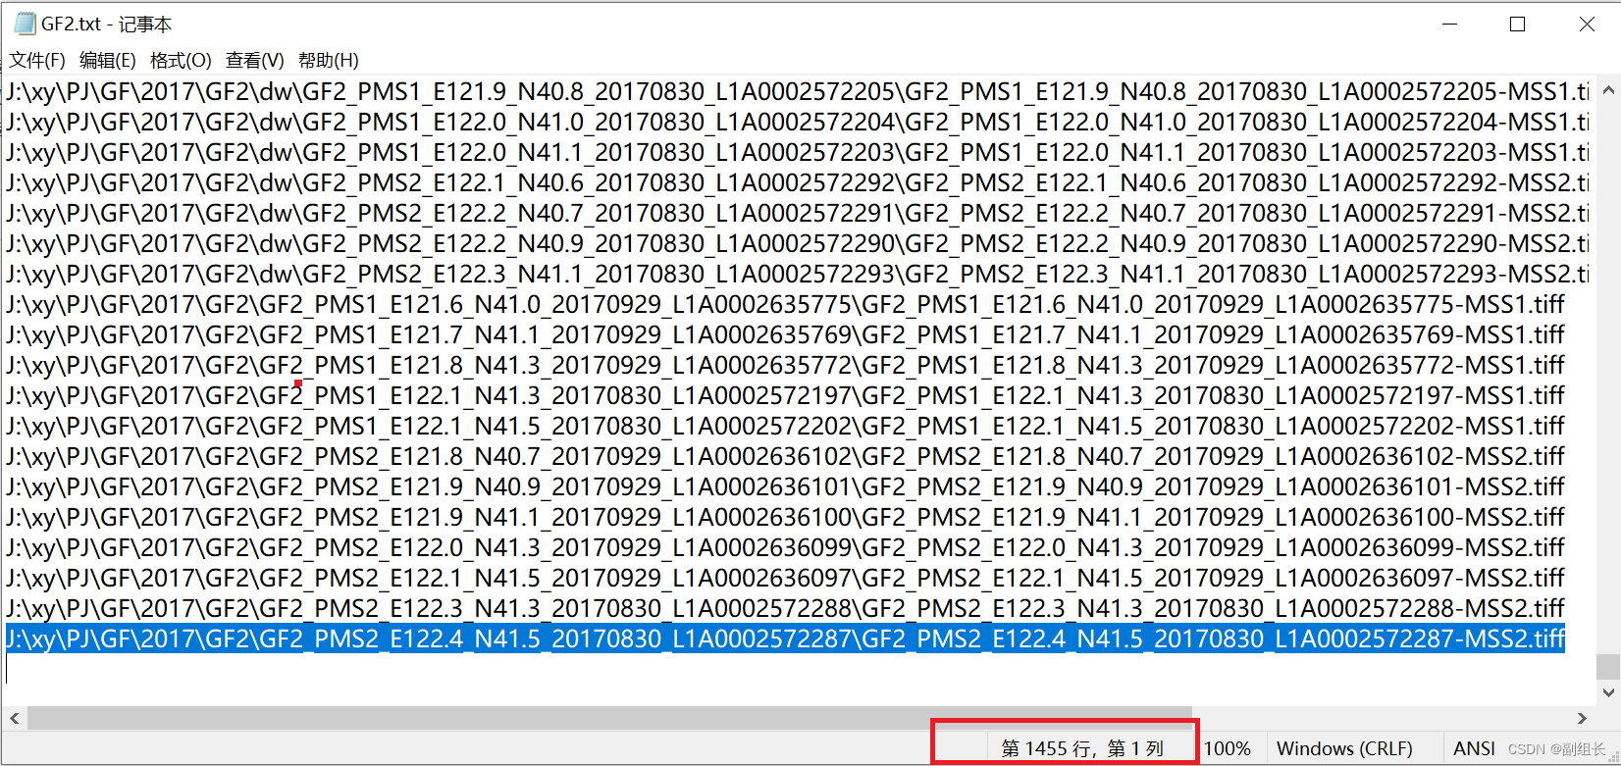This screenshot has height=766, width=1621.
Task: Click the vertical scrollbar thumb
Action: [x=1608, y=667]
